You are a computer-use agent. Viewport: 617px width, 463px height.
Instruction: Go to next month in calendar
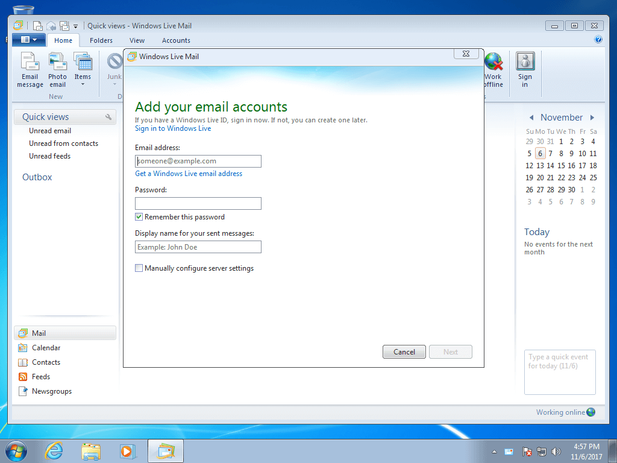pyautogui.click(x=592, y=118)
